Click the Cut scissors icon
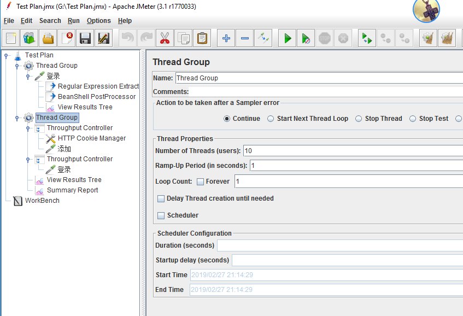 click(165, 38)
